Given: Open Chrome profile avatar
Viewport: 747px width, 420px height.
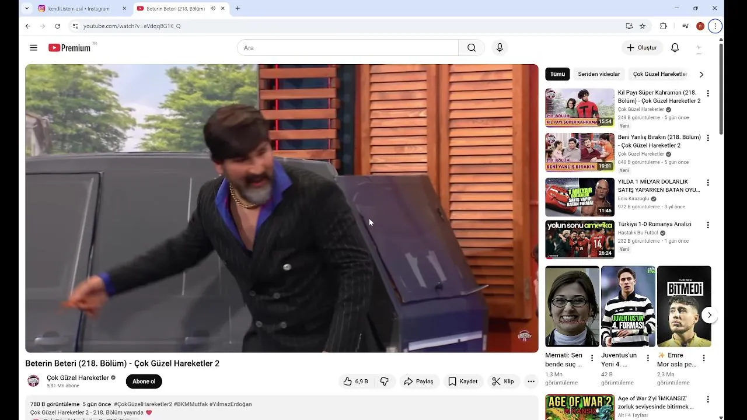Looking at the screenshot, I should pos(700,26).
